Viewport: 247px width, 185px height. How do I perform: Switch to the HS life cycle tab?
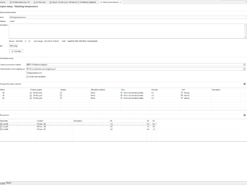point(40,2)
